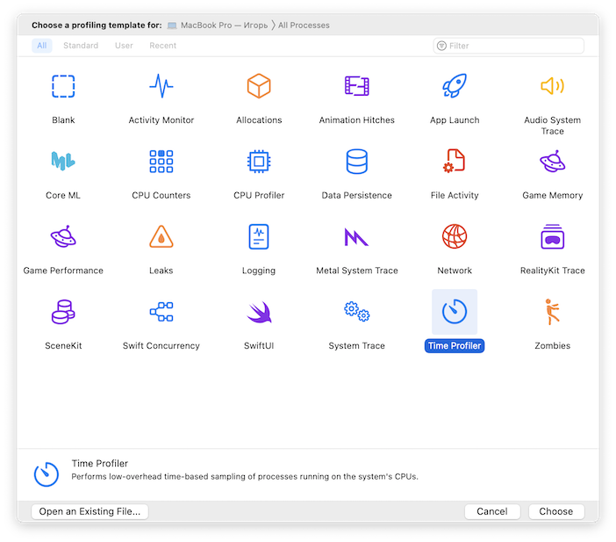This screenshot has height=542, width=616.
Task: Pick the Swift Concurrency node icon
Action: [161, 312]
